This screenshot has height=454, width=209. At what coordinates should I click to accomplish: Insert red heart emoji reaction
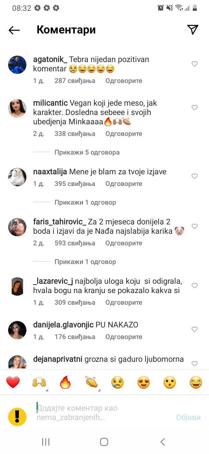tap(13, 382)
